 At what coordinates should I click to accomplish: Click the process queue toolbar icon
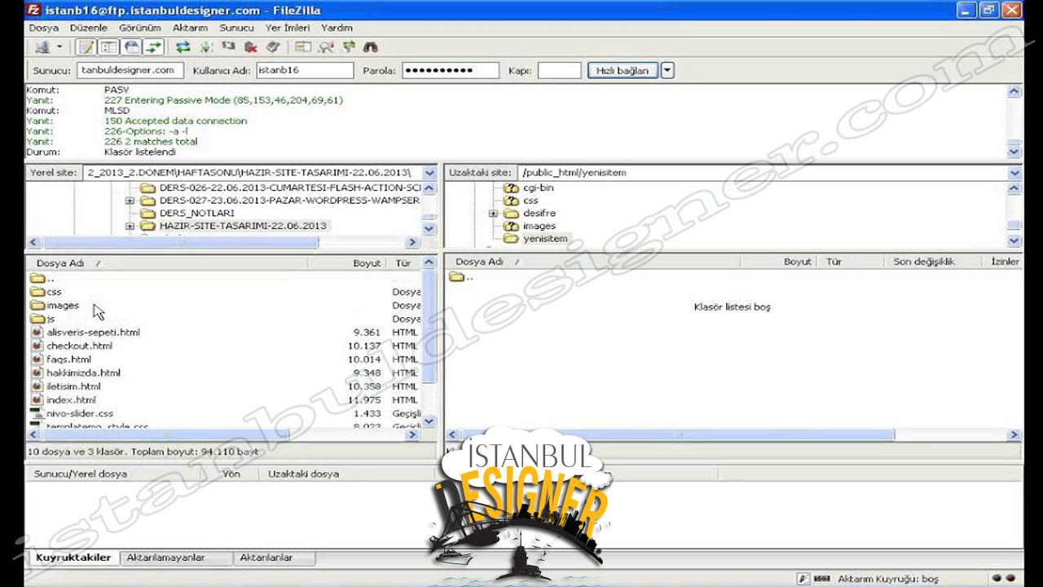click(x=205, y=47)
